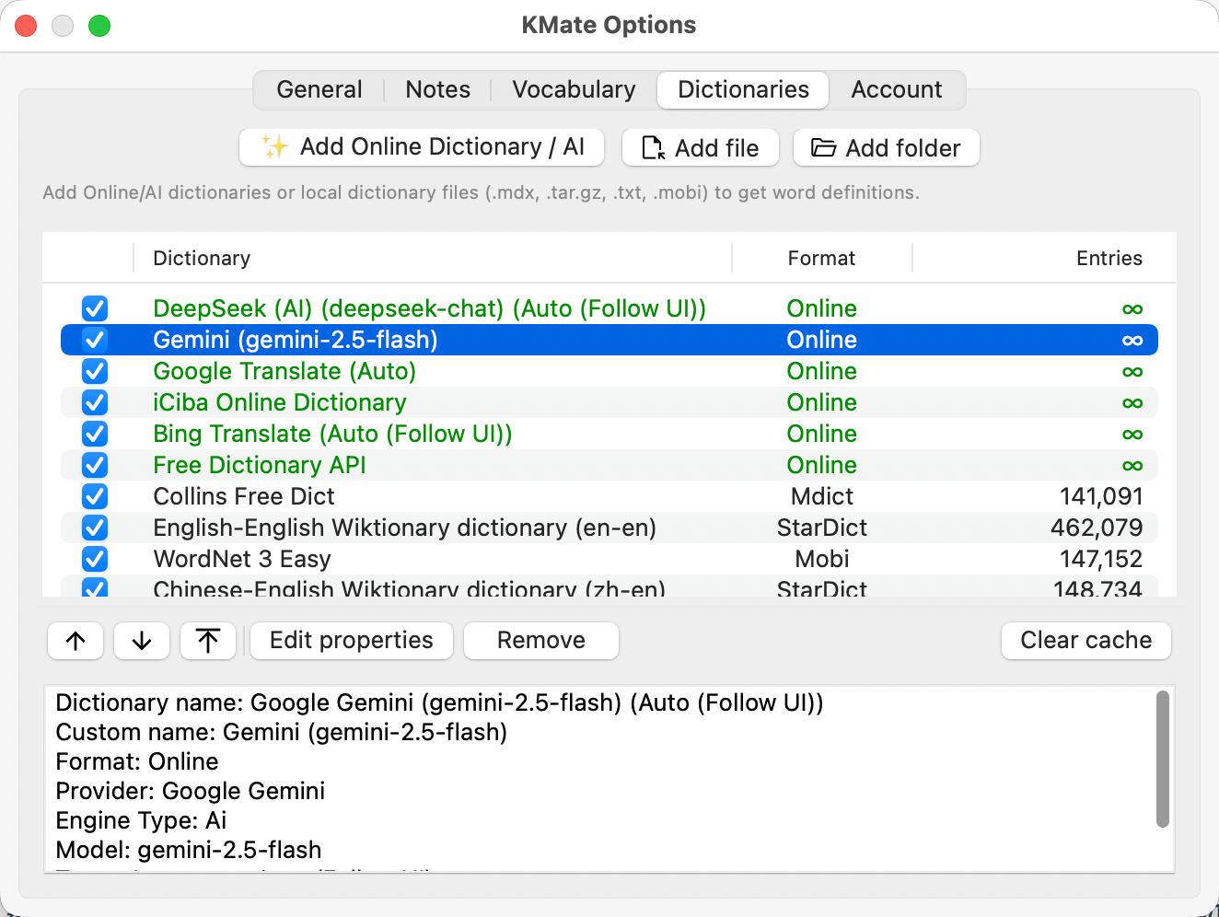1219x917 pixels.
Task: Switch to the General tab
Action: pyautogui.click(x=319, y=89)
